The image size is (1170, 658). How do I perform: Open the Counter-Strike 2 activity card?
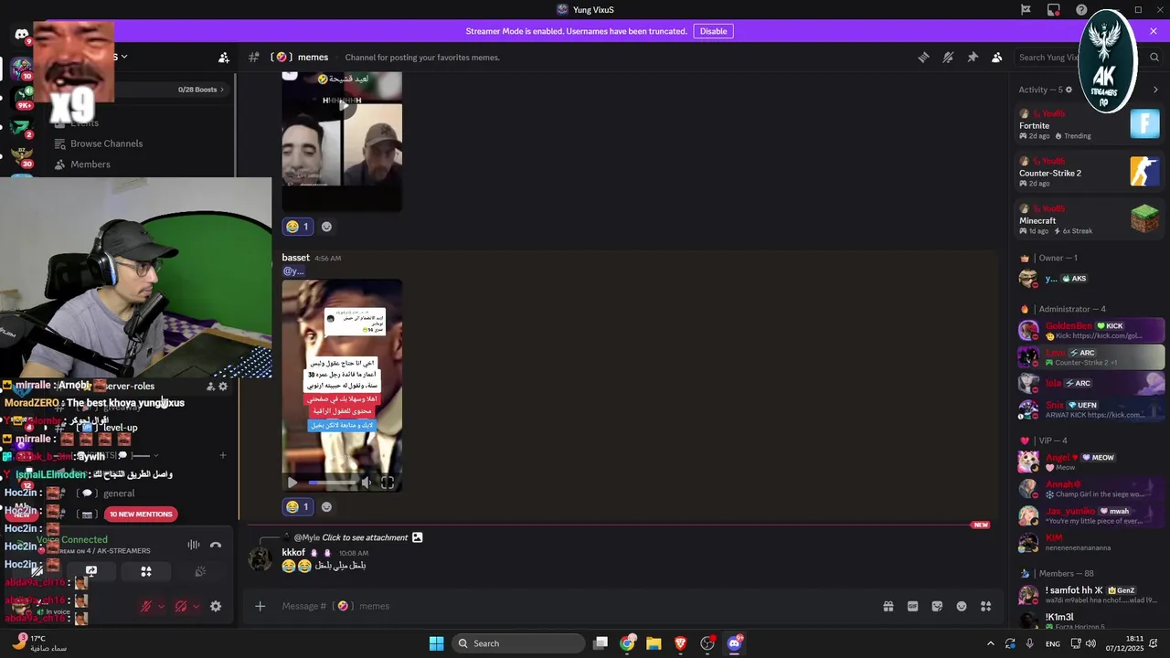[x=1089, y=172]
